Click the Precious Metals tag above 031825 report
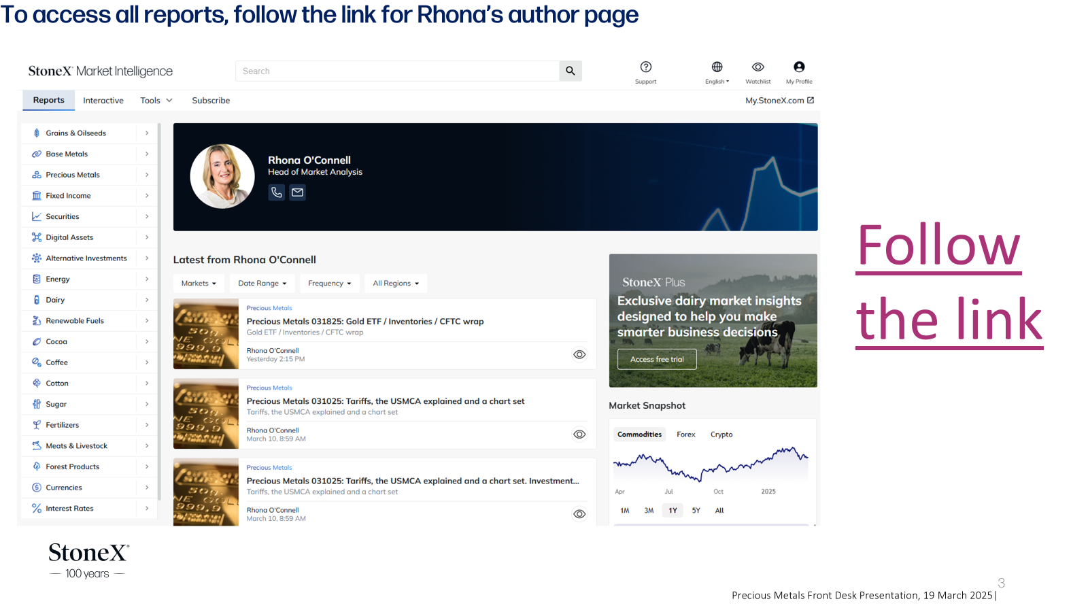Screen dimensions: 1088x612 click(x=269, y=308)
